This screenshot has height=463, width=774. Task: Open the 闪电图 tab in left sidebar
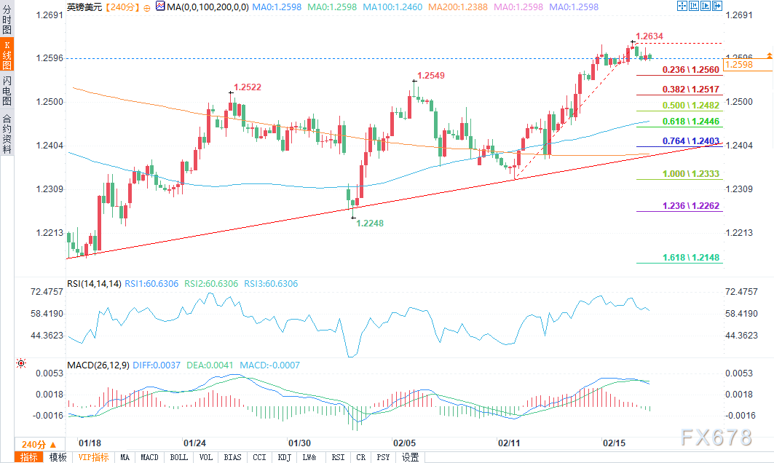pos(7,90)
